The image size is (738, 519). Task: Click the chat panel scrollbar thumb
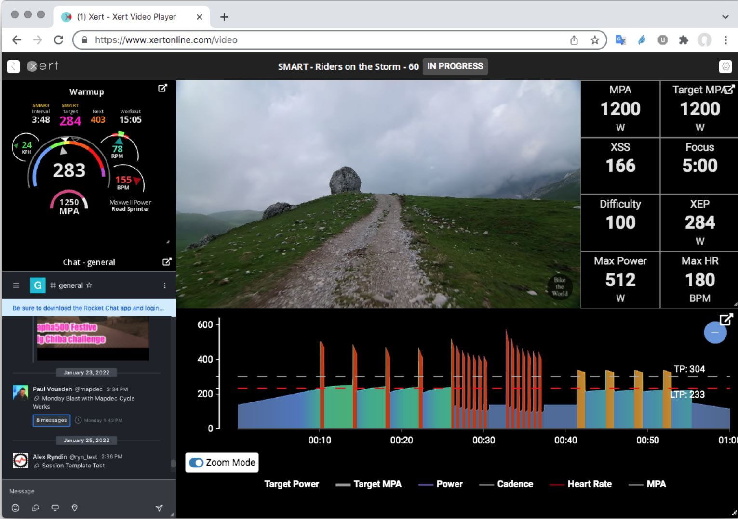pos(173,464)
